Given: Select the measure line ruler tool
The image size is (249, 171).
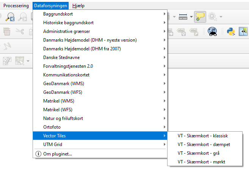Looking at the screenshot, I should pos(183,17).
